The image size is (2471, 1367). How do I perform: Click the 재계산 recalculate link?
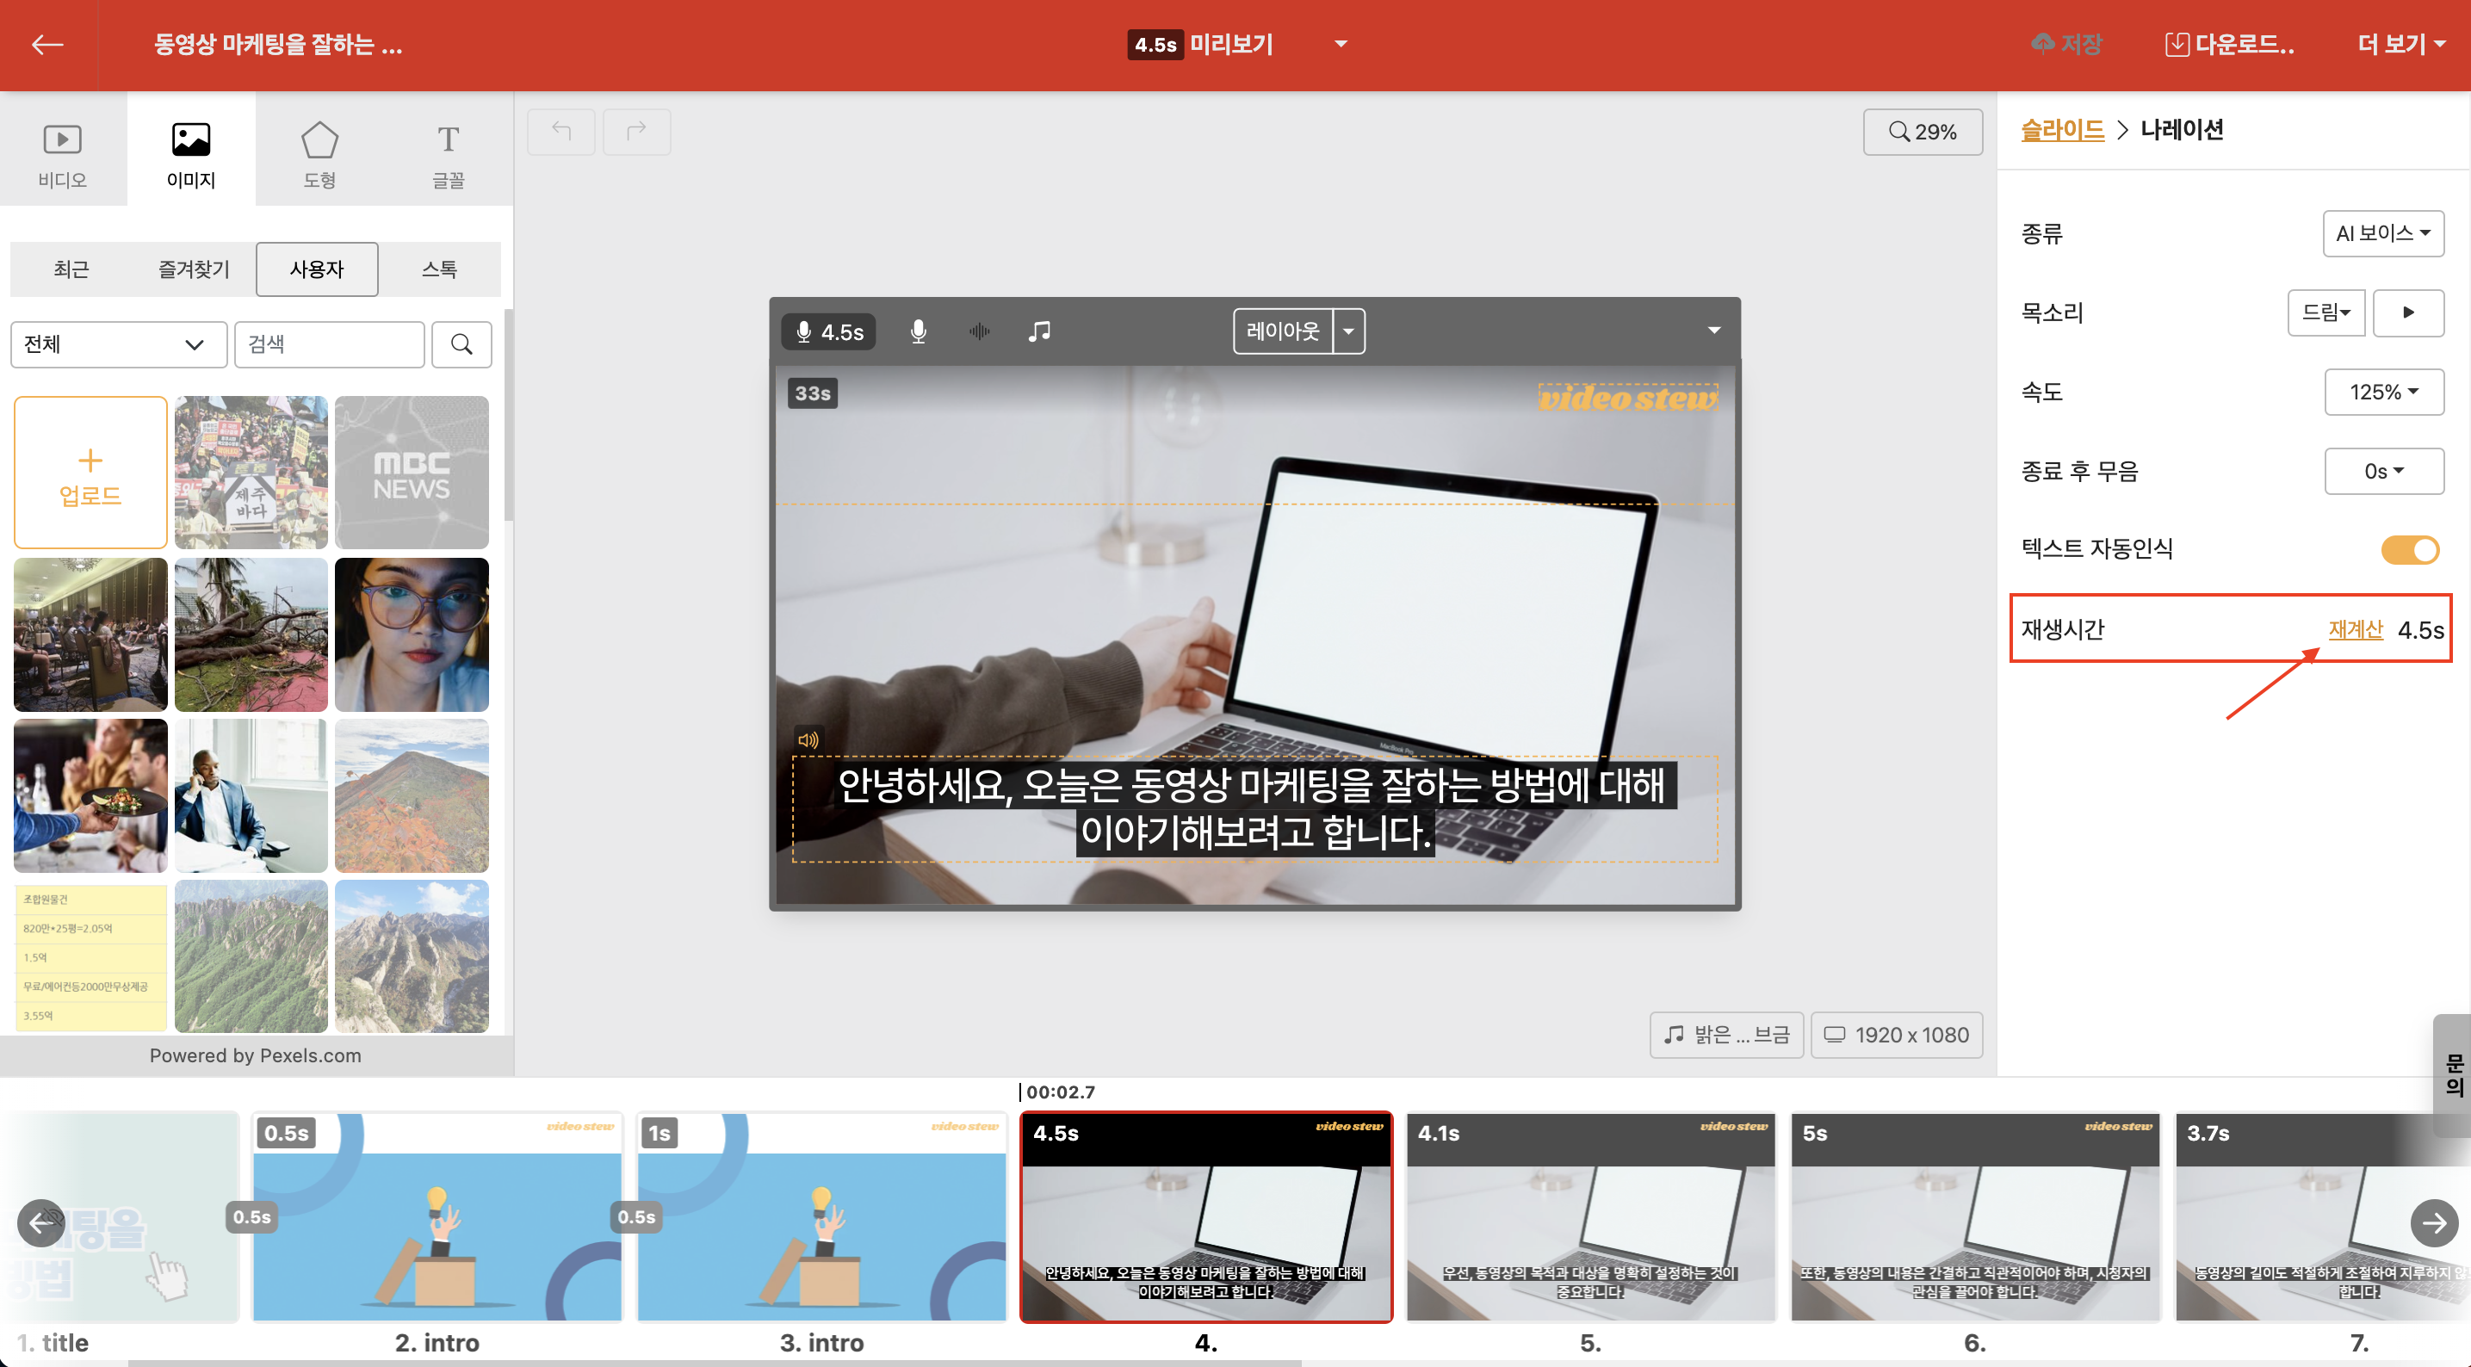click(x=2355, y=630)
